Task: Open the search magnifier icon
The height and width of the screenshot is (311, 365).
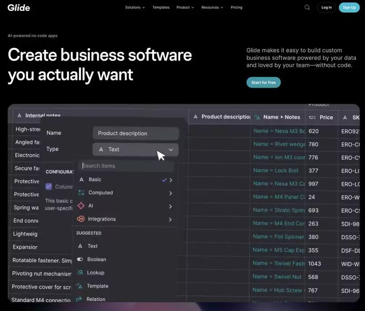Action: coord(307,7)
